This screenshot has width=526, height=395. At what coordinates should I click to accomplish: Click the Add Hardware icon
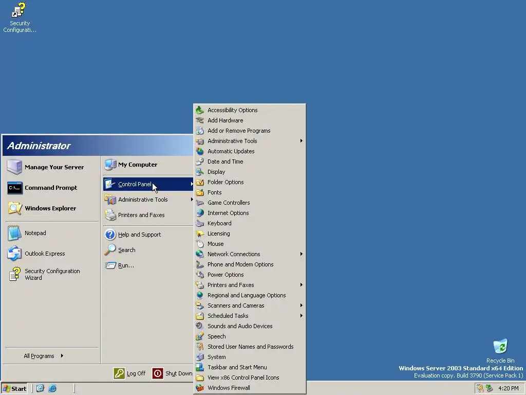coord(200,120)
